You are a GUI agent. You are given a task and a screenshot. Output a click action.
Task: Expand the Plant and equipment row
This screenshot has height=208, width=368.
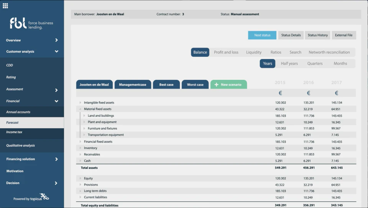click(84, 122)
